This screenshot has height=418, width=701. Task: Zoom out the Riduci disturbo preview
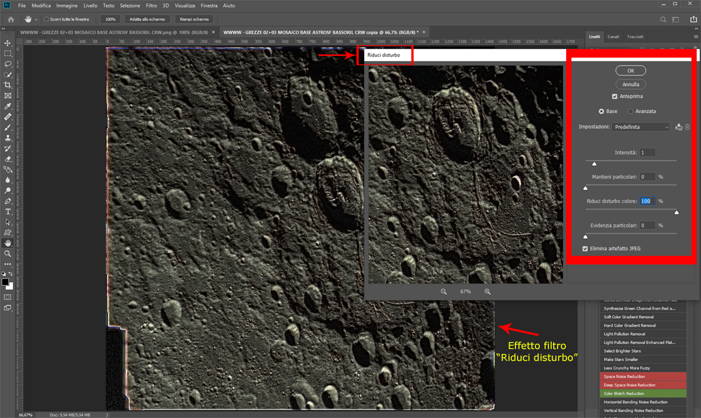coord(444,291)
